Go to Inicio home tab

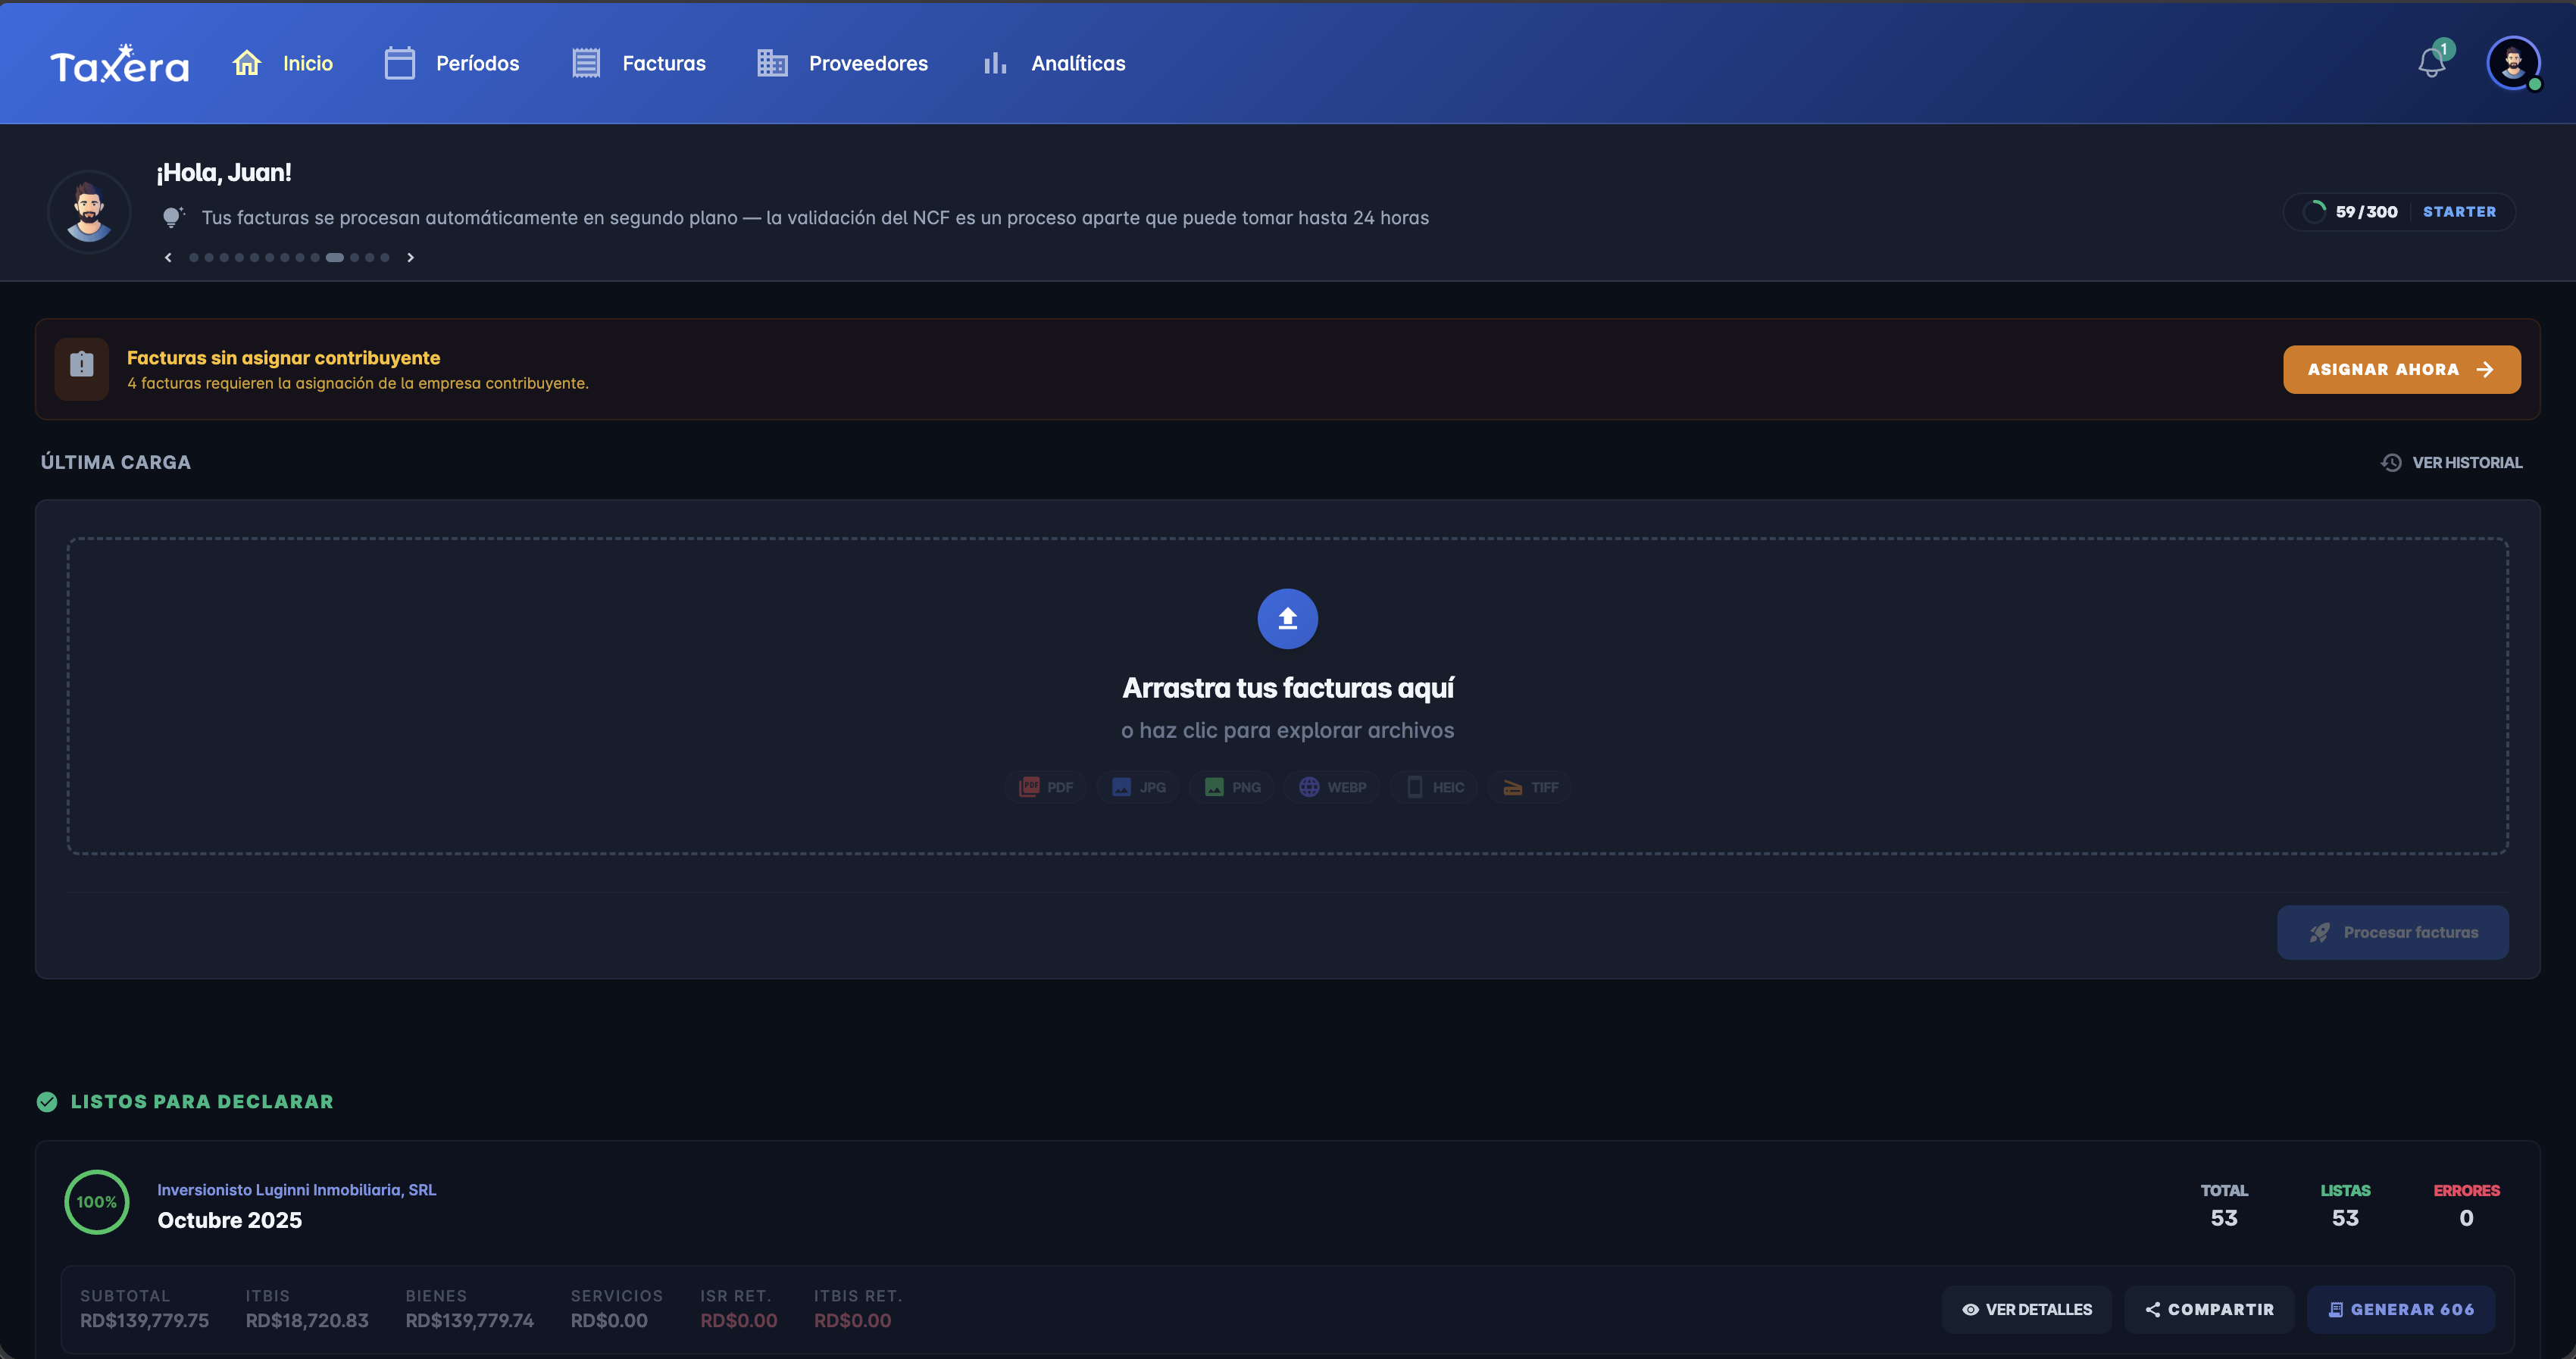point(283,63)
